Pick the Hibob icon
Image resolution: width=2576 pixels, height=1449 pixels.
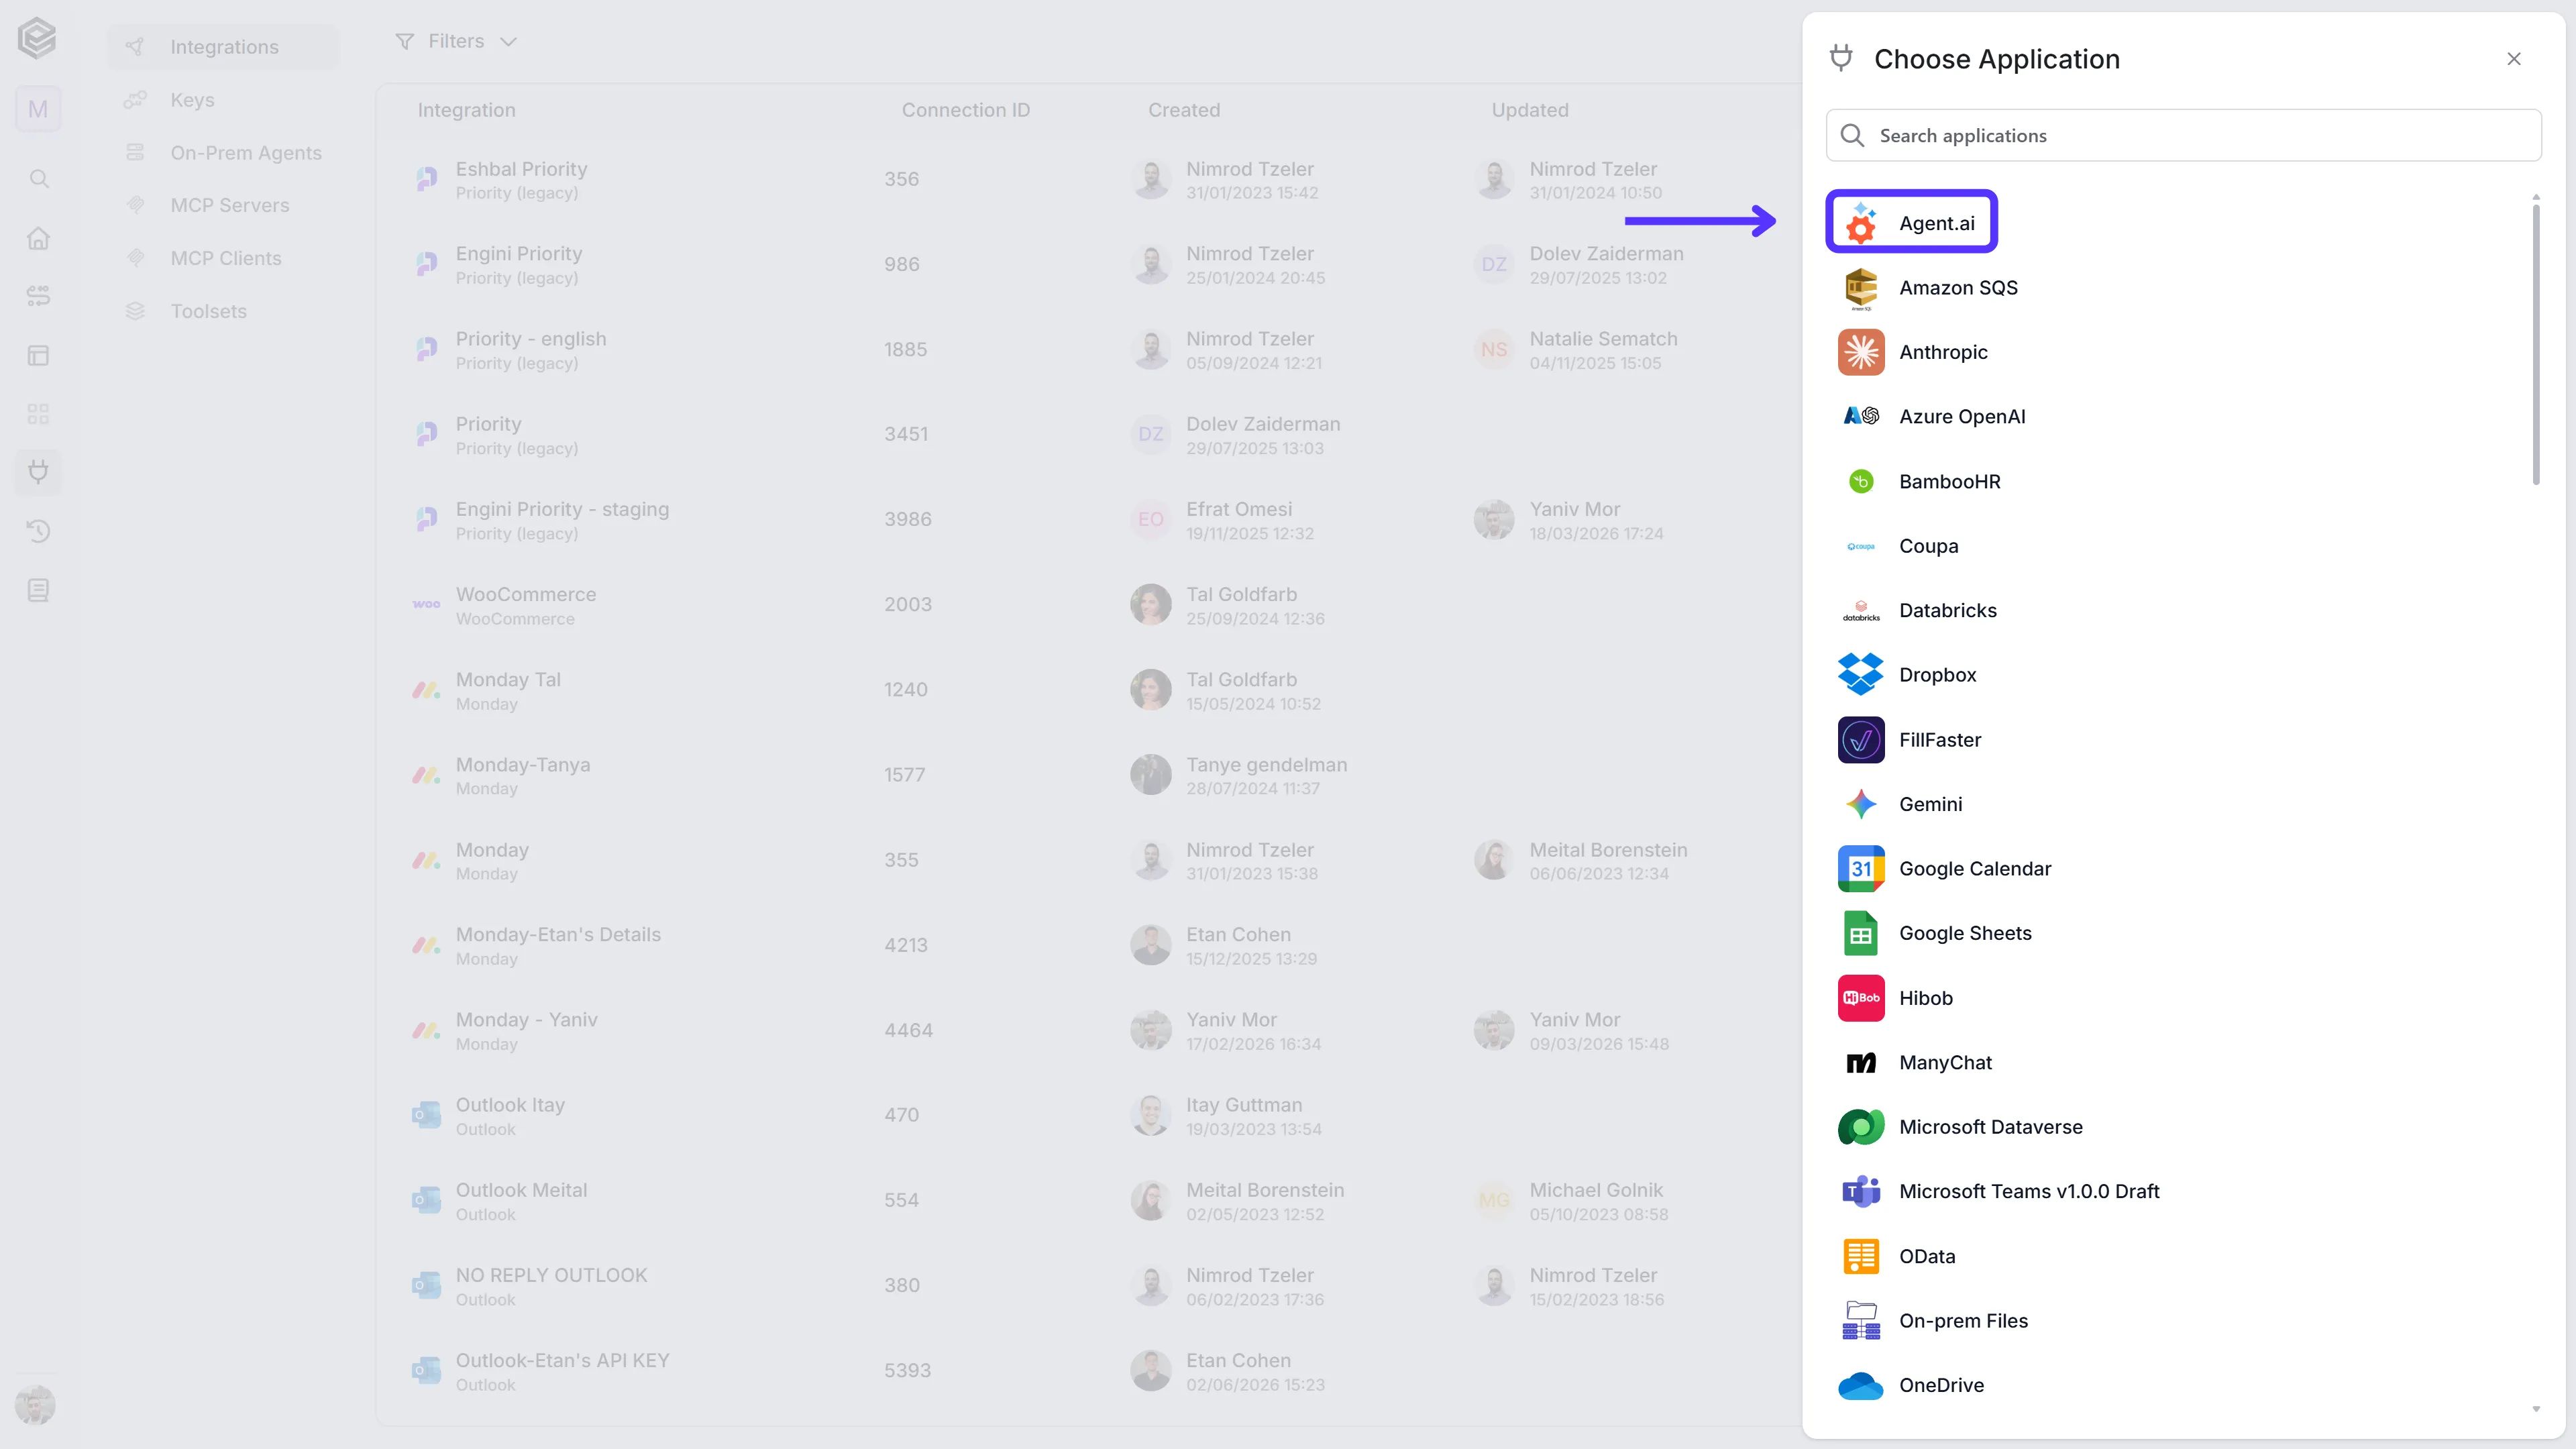coord(1860,998)
